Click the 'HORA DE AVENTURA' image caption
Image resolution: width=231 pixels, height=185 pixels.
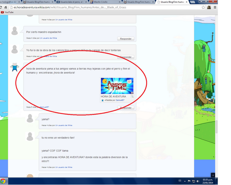tap(113, 96)
